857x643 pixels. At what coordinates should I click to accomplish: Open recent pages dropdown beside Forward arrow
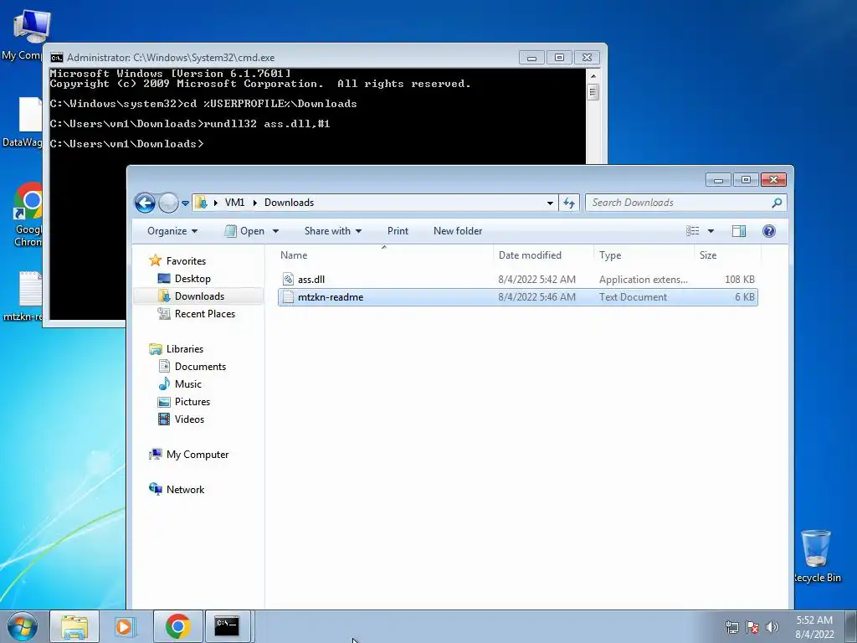(x=185, y=203)
